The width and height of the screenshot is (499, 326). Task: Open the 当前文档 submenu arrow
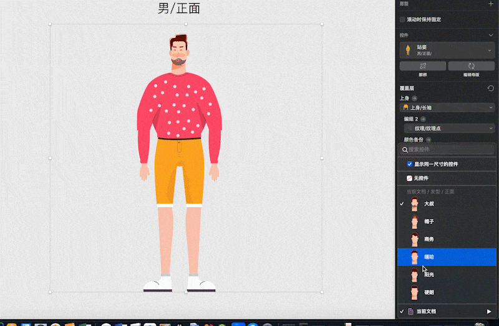point(489,312)
